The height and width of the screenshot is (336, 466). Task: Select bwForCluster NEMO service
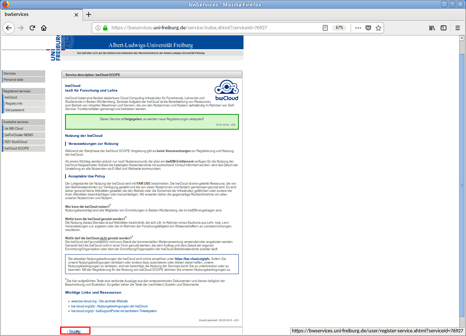(24, 135)
